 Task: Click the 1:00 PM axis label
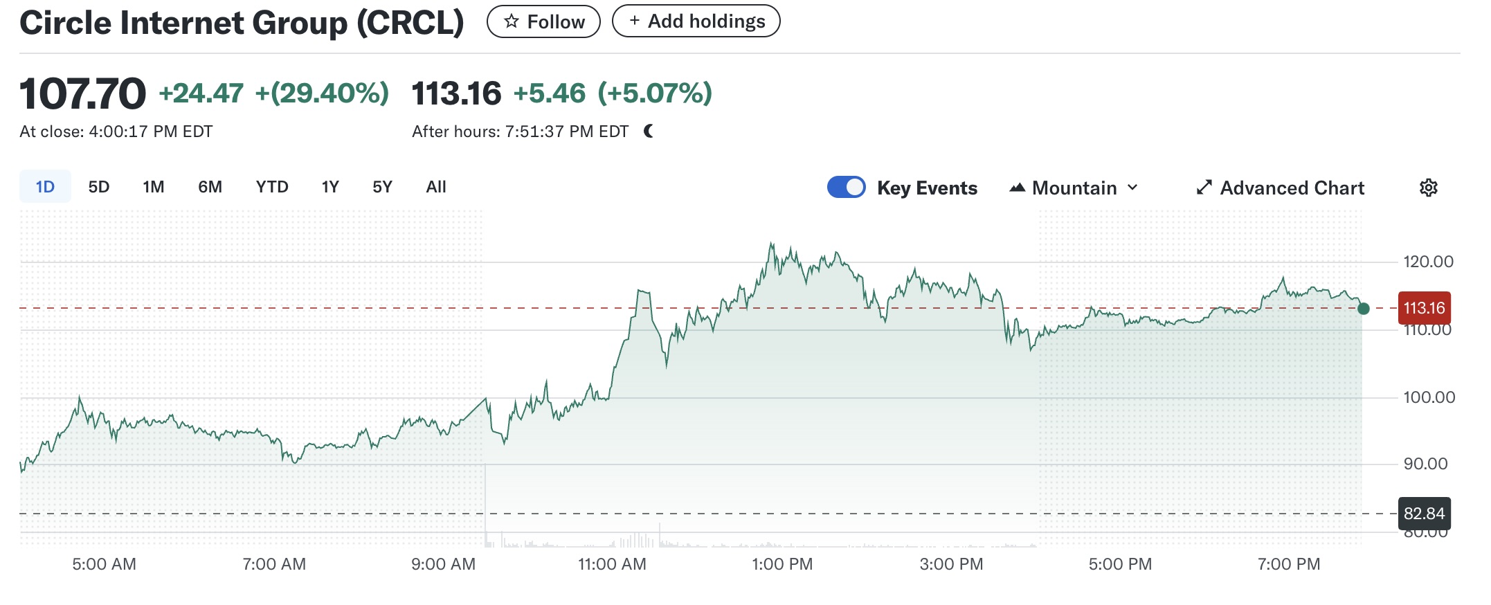coord(782,564)
